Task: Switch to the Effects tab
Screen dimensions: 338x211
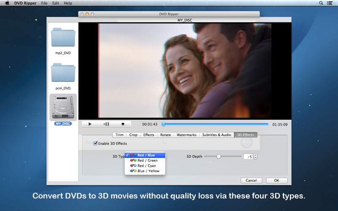Action: click(x=149, y=135)
